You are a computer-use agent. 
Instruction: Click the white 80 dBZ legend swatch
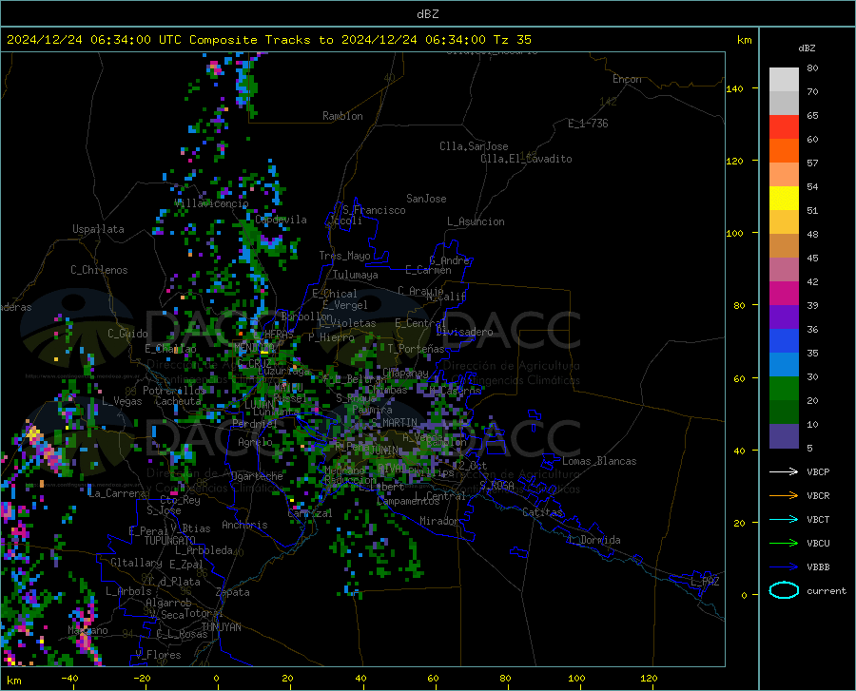click(784, 80)
